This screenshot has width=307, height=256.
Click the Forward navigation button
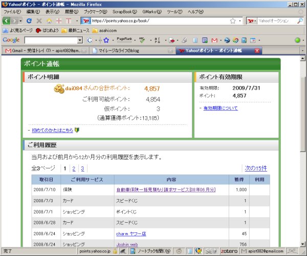click(14, 20)
